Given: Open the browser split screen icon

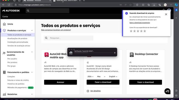Looking at the screenshot, I should pos(143,5).
